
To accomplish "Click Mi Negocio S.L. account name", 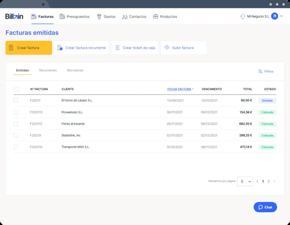I will pyautogui.click(x=258, y=16).
